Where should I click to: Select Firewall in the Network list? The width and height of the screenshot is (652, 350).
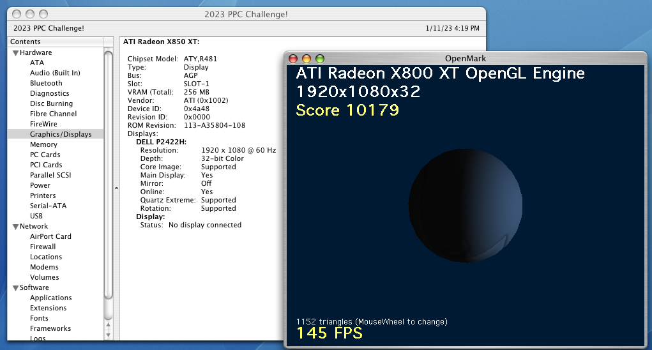(43, 247)
